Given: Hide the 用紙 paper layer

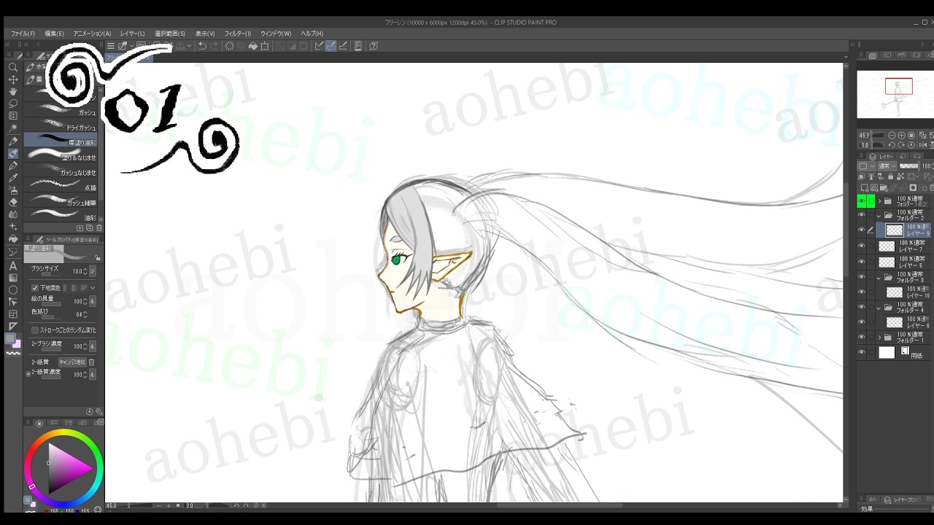Looking at the screenshot, I should point(862,352).
